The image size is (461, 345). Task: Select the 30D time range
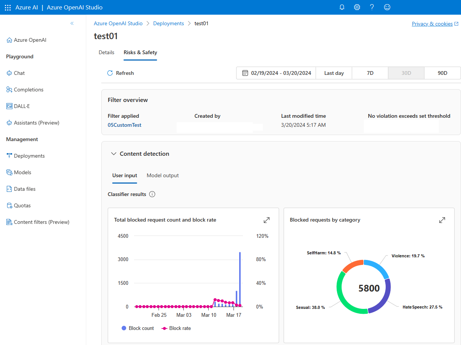click(406, 73)
